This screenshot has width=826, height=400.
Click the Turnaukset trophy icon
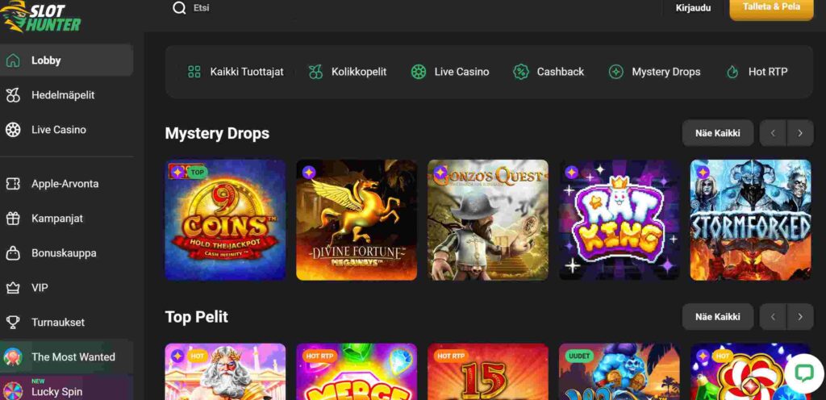13,323
